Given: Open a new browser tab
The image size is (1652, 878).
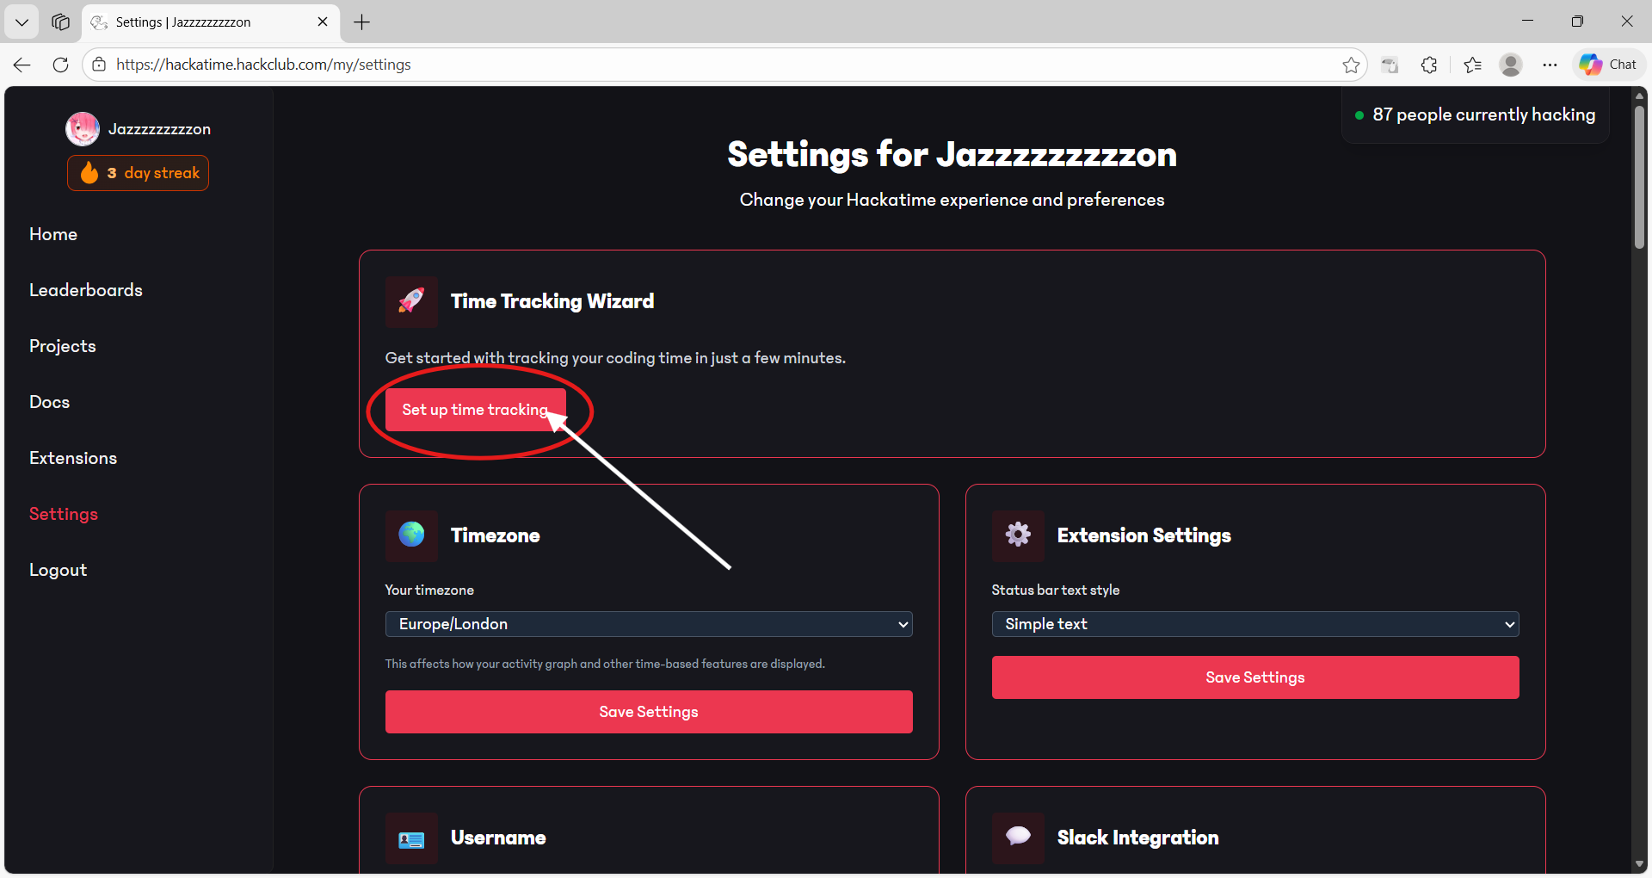Looking at the screenshot, I should tap(362, 22).
